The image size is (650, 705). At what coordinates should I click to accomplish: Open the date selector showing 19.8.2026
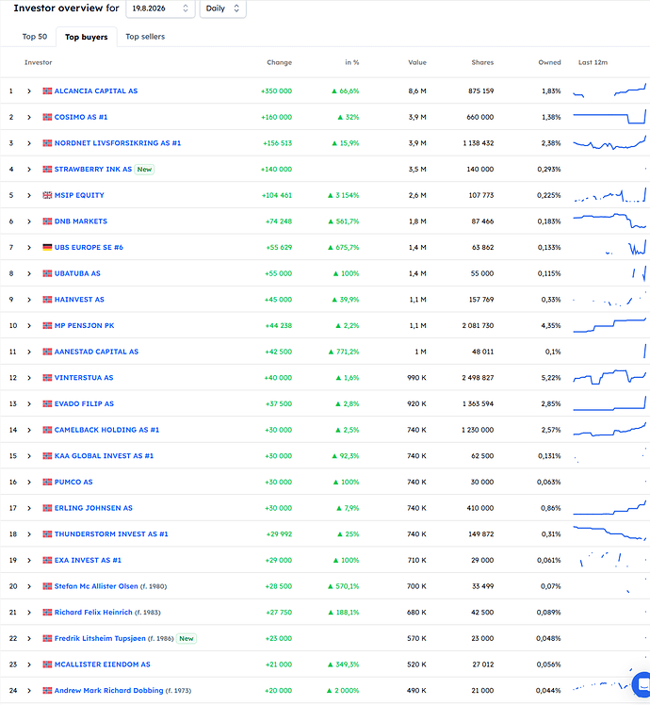tap(160, 8)
